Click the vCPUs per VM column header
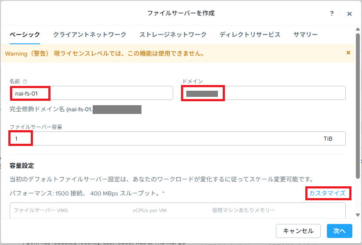 pos(150,210)
